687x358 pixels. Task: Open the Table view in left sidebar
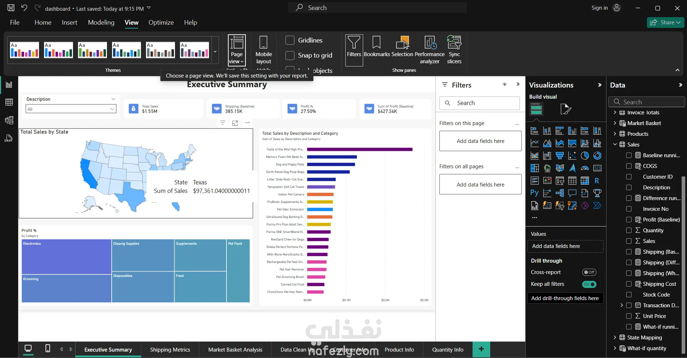9,103
